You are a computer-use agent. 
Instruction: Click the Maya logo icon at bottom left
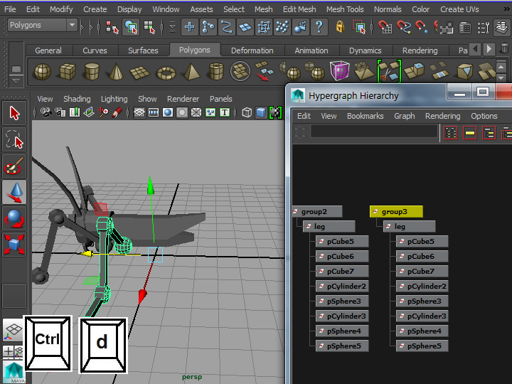coord(14,373)
